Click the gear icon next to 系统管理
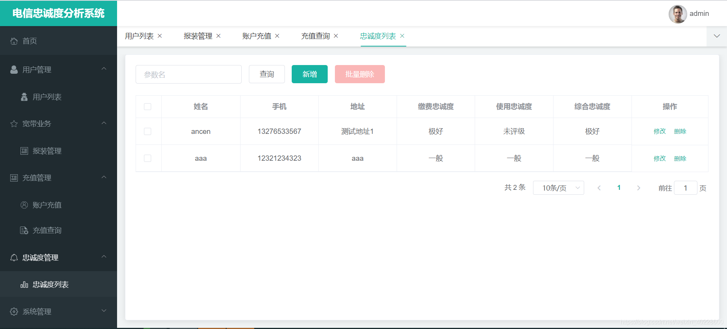727x329 pixels. click(x=14, y=312)
